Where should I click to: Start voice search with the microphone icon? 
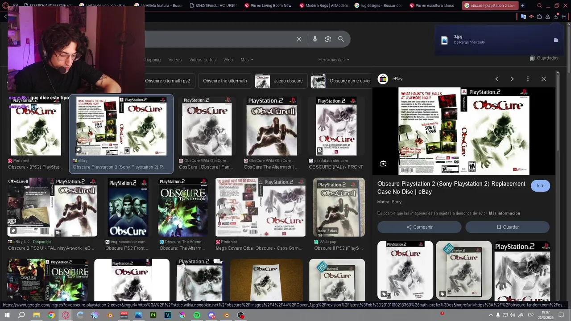(x=315, y=39)
